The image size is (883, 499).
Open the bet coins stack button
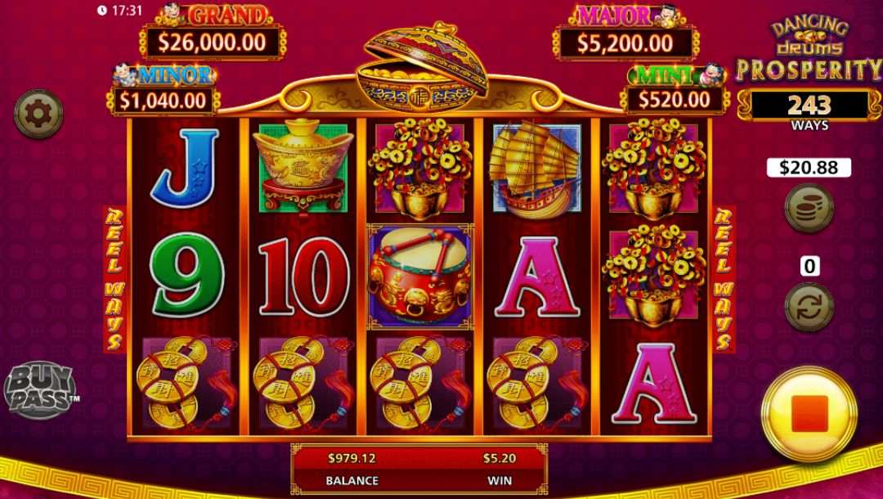tap(809, 208)
